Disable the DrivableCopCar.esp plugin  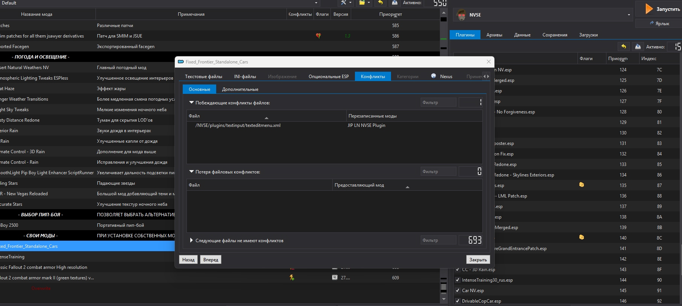[x=458, y=301]
